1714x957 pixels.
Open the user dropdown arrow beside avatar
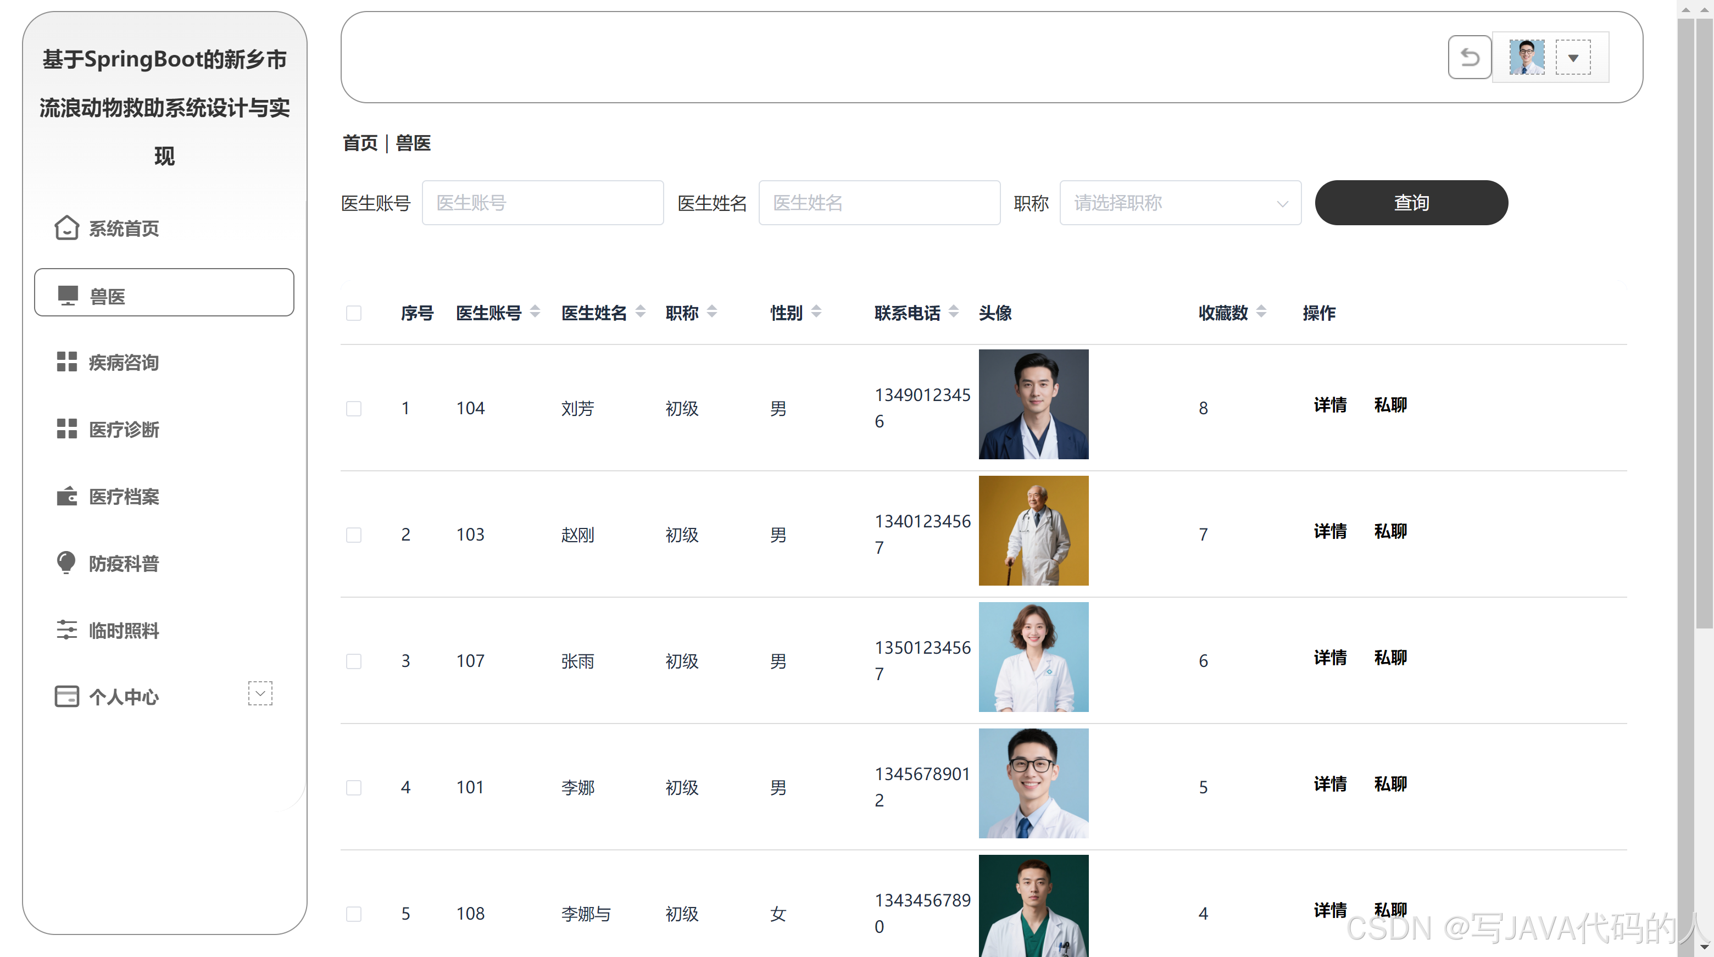click(1573, 58)
